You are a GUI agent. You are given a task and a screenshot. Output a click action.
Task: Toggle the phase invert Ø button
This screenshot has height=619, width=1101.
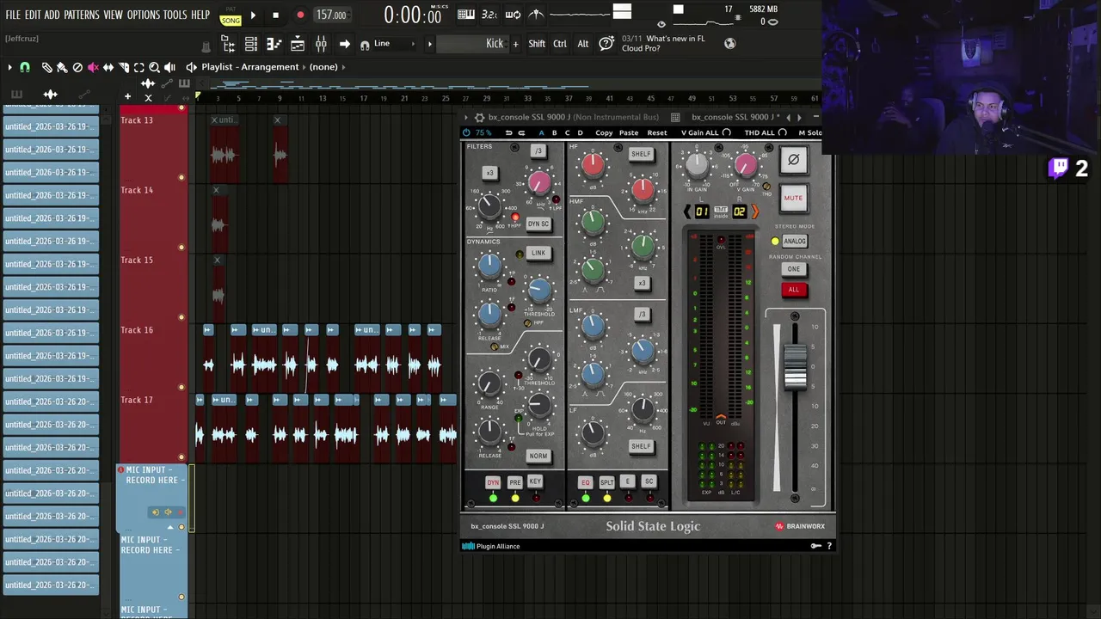point(793,159)
